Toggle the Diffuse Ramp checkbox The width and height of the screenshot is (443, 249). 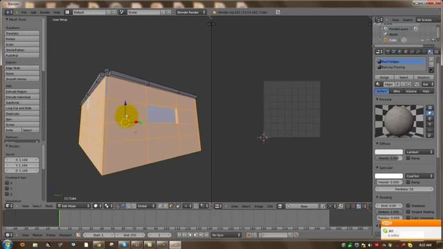click(x=408, y=158)
